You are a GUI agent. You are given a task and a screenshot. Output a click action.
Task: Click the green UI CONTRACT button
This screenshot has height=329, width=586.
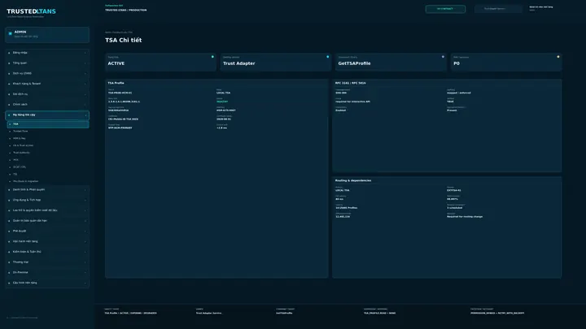point(445,9)
